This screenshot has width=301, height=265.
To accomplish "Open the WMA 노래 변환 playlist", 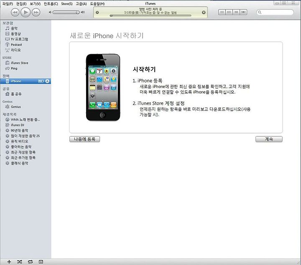I will (25, 120).
